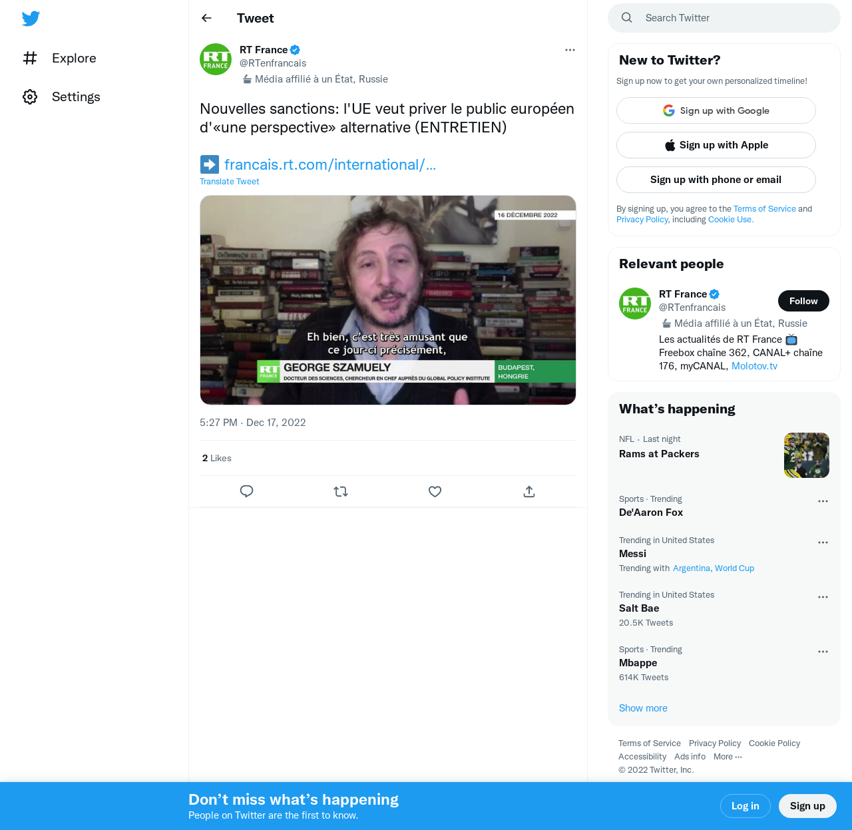
Task: Follow RT France
Action: 803,301
